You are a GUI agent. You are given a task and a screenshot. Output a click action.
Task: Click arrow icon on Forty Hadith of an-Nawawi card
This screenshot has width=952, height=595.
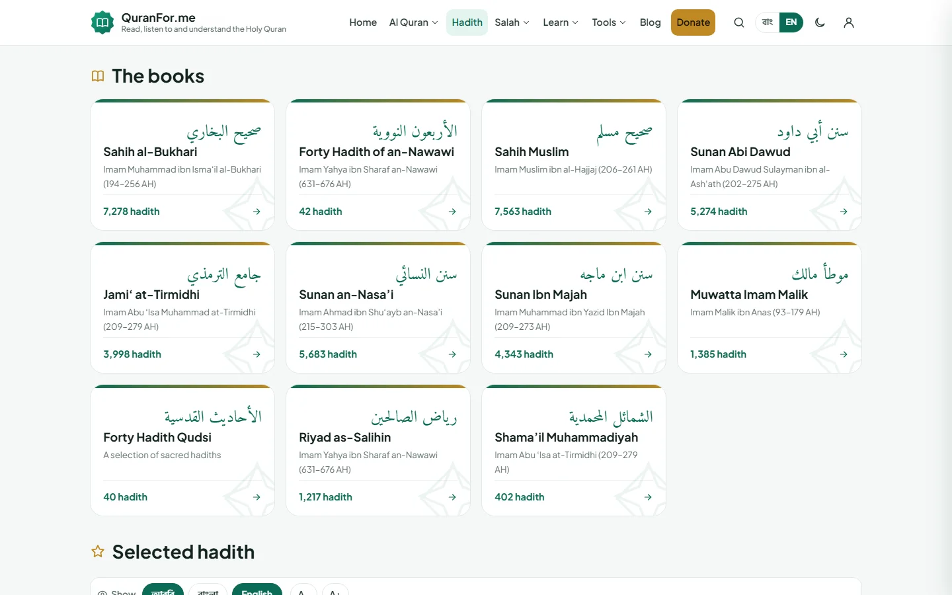tap(452, 212)
